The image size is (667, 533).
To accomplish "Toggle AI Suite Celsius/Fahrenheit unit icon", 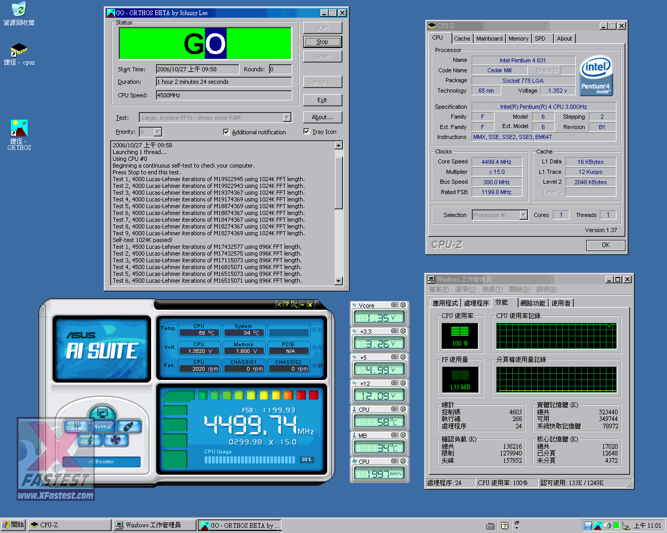I will [x=294, y=304].
